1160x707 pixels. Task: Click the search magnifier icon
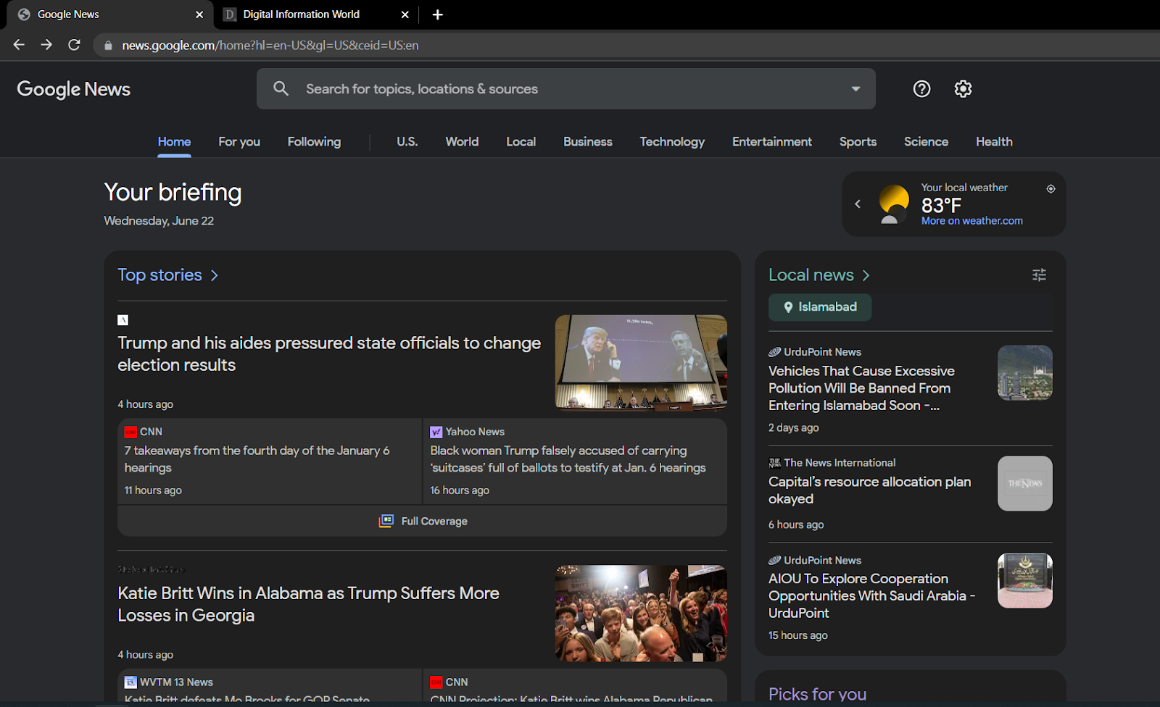(x=281, y=88)
